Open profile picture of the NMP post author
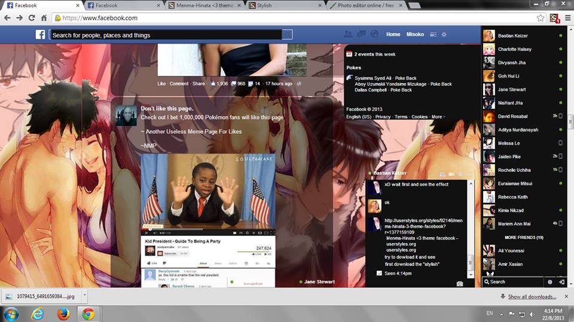Screen dimensions: 574x322 click(126, 116)
